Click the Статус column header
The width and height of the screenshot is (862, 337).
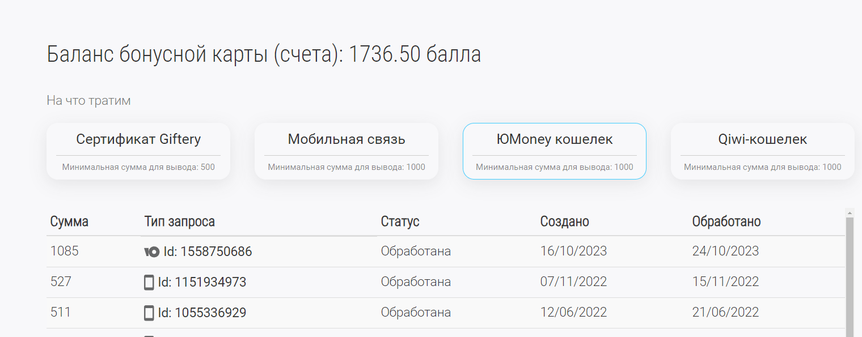[x=400, y=221]
